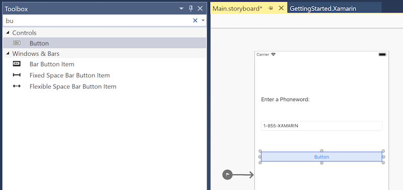Viewport: 403px width, 190px height.
Task: Open the Toolbox window position menu
Action: [x=181, y=9]
